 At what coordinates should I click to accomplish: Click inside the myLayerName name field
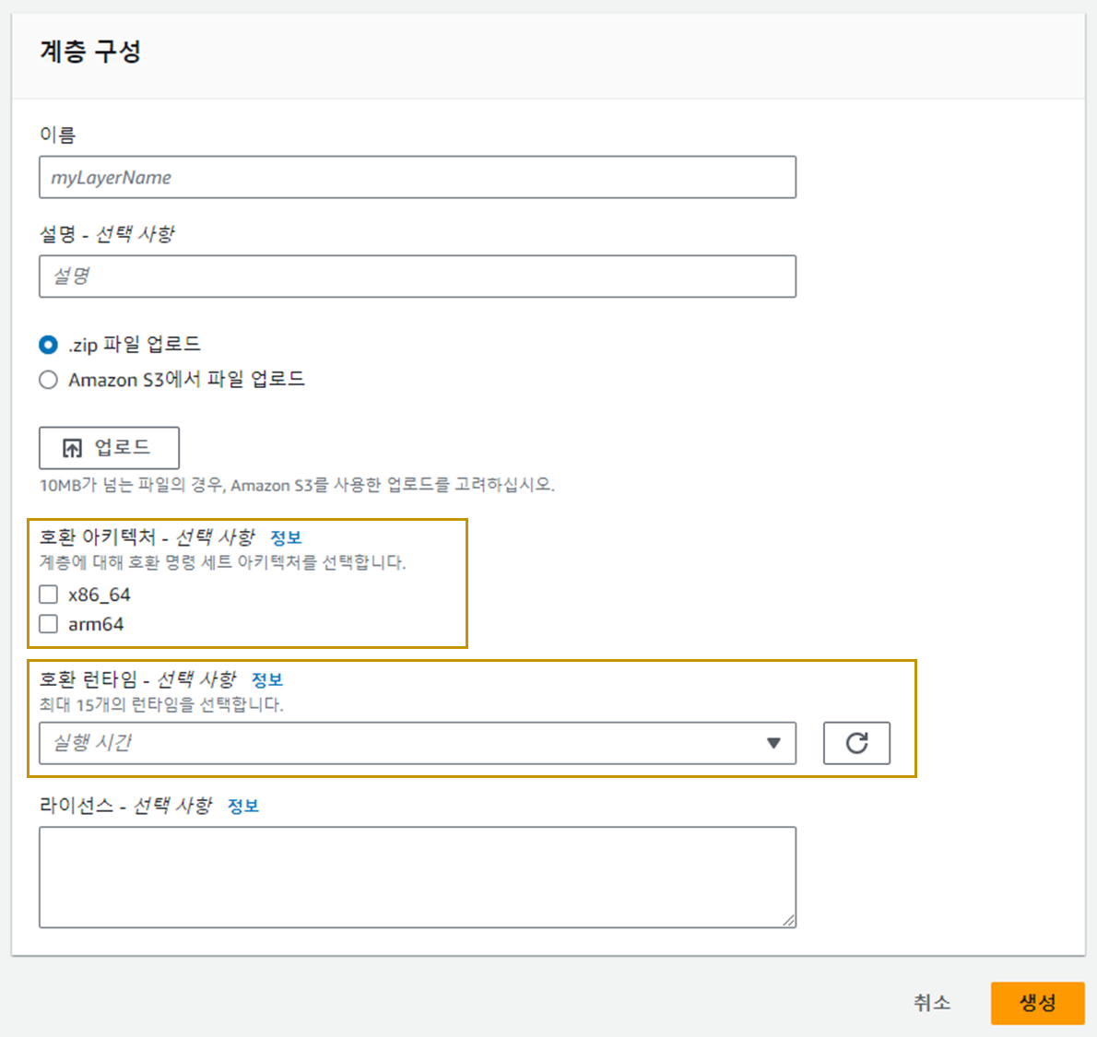[x=418, y=177]
